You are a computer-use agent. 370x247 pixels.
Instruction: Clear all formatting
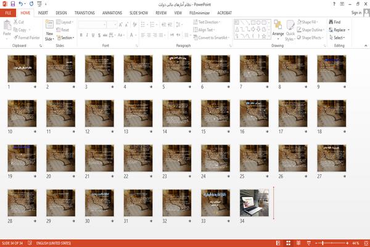coord(134,25)
